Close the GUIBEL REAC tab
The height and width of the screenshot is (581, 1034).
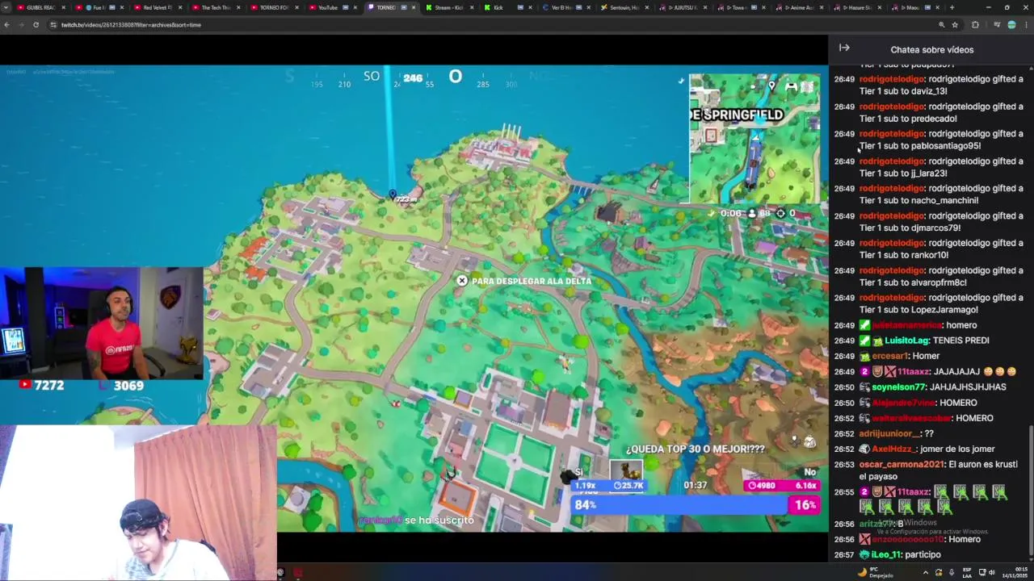point(63,7)
